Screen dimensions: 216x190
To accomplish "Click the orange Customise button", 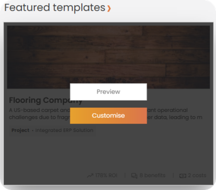I will [108, 116].
